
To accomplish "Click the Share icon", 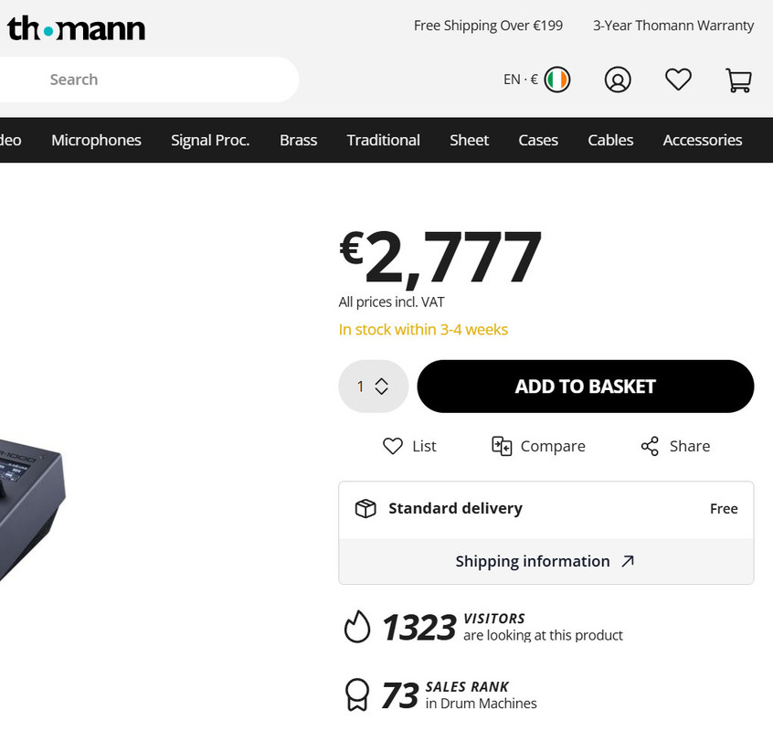I will 650,446.
